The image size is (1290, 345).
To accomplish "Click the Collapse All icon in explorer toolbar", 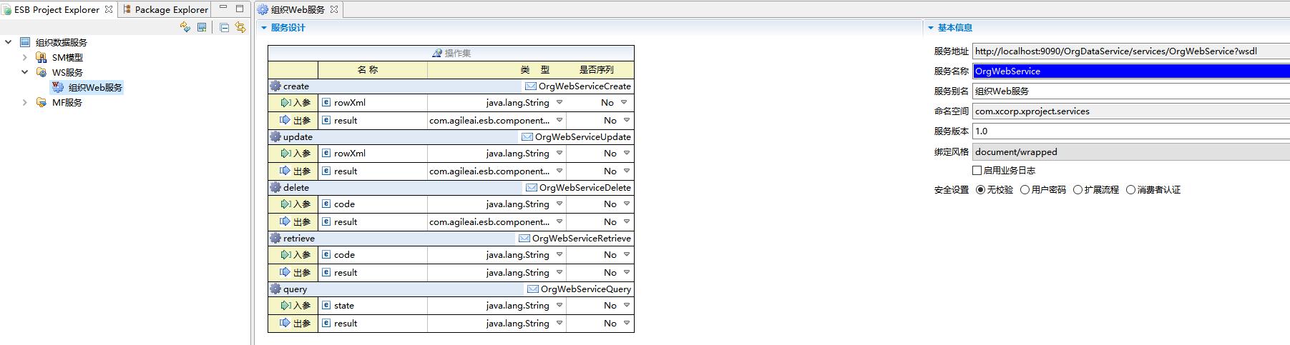I will point(224,27).
